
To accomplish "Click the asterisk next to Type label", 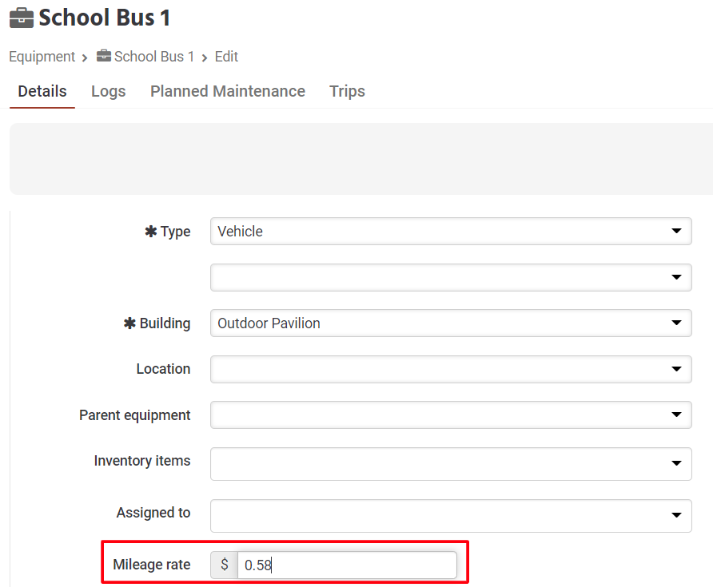I will 150,232.
